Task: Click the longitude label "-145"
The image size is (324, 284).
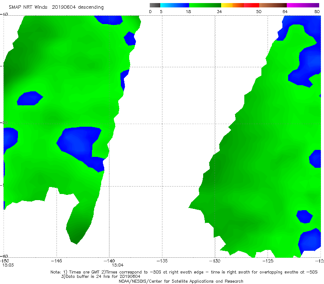Action: pyautogui.click(x=56, y=261)
